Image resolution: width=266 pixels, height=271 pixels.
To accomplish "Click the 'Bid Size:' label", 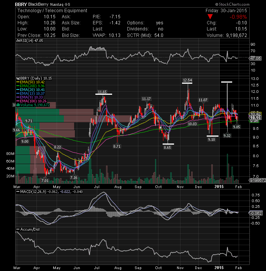I will tap(71, 35).
